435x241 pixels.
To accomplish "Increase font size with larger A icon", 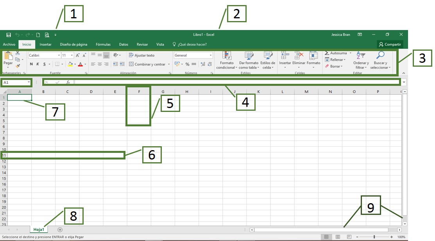I will click(x=78, y=55).
